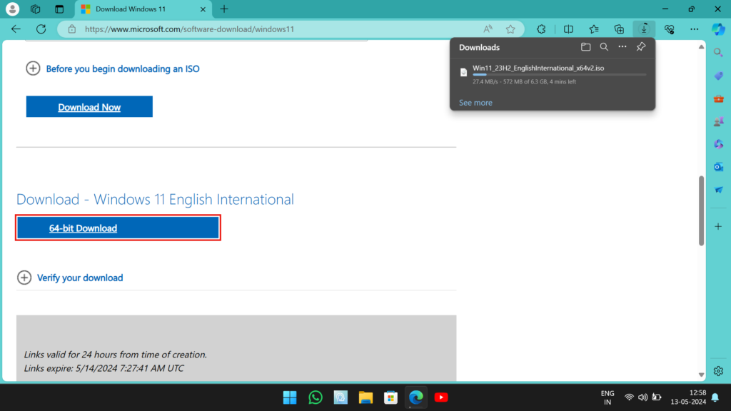Add a new app to sidebar

(718, 226)
